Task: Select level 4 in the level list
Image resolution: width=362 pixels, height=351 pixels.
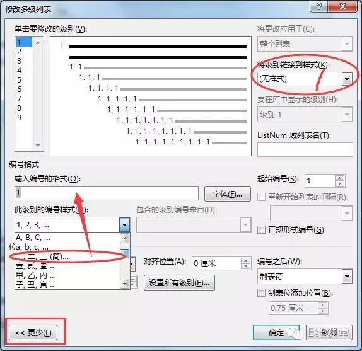Action: click(24, 71)
